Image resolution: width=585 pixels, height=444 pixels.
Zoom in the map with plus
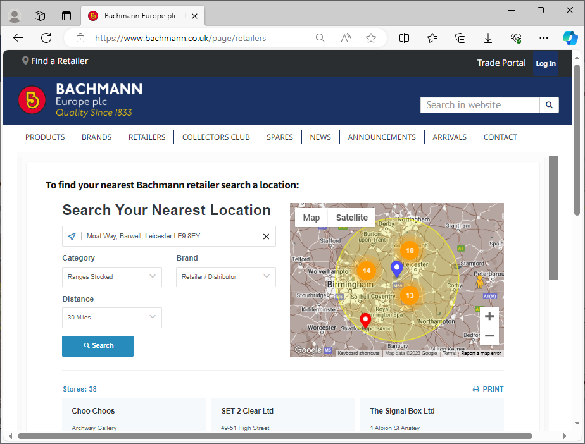click(x=489, y=316)
